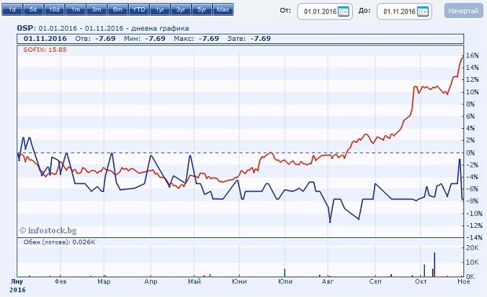Choose the 10d chart period
The image size is (487, 297).
(54, 9)
